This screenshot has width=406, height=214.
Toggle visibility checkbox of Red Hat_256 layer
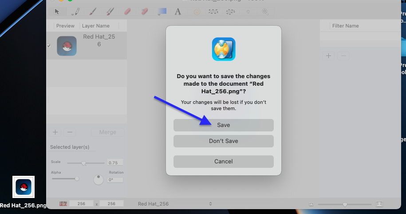pos(49,46)
